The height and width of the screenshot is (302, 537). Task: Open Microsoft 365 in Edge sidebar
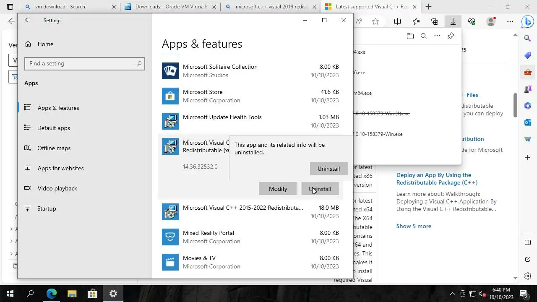point(528,106)
